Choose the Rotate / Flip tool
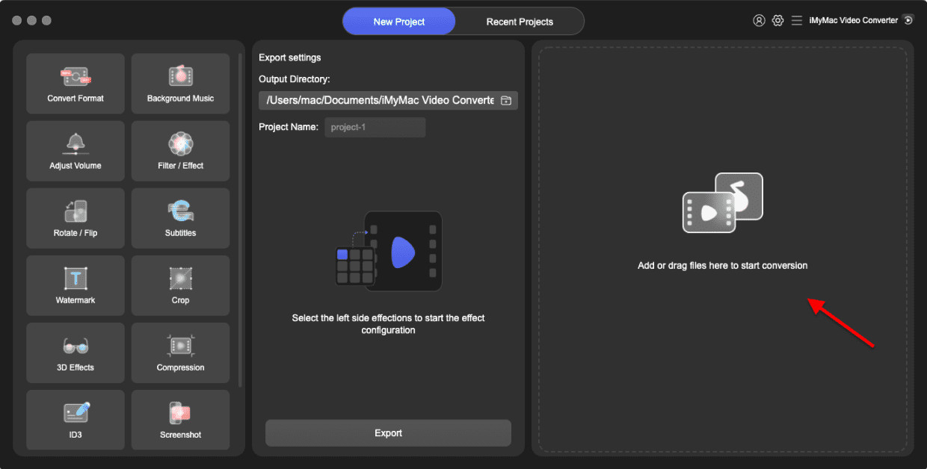Screen dimensions: 927x469 coord(76,218)
